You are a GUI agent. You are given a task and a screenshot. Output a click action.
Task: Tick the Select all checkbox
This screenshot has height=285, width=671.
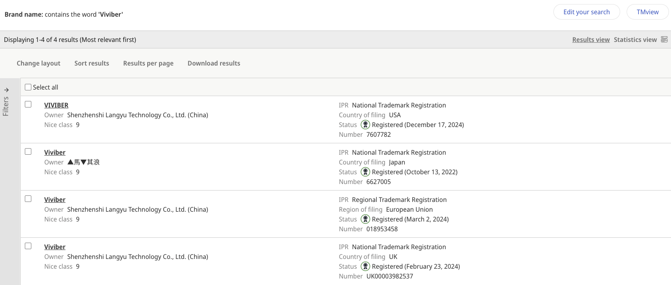[x=28, y=87]
